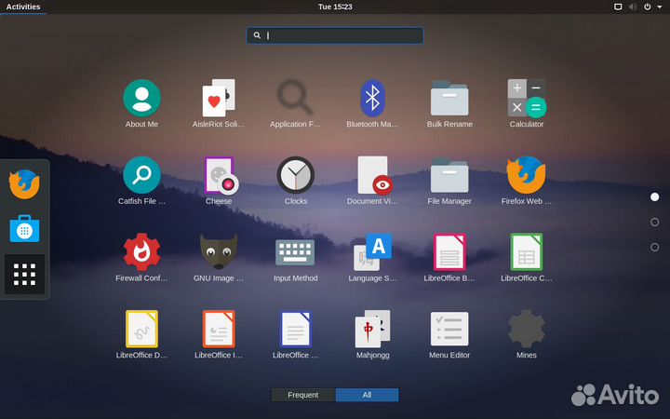
Task: Launch LibreOffice Base
Action: tap(449, 257)
